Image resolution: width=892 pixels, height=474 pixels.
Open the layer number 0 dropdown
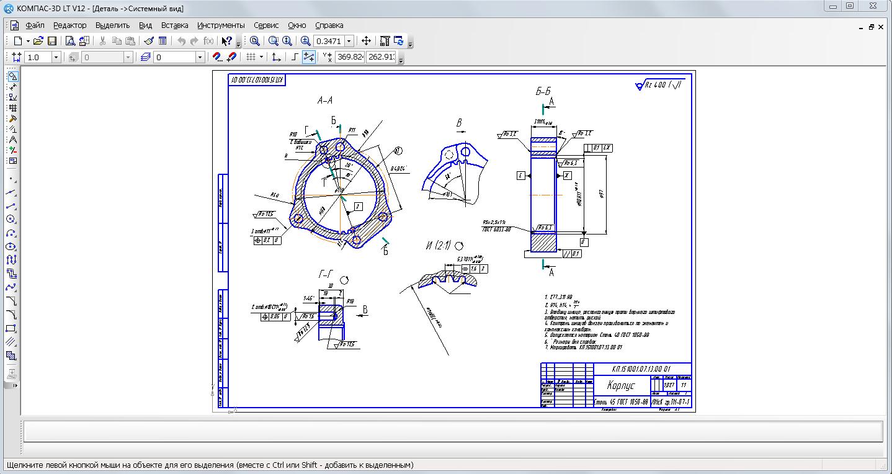click(200, 57)
